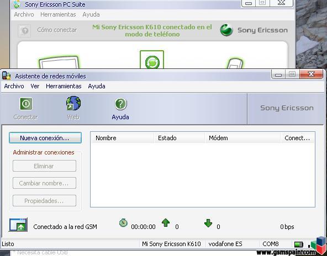Viewport: 327px width, 256px height.
Task: Open Herramientas menu in Asistente de redes móviles
Action: (x=64, y=86)
